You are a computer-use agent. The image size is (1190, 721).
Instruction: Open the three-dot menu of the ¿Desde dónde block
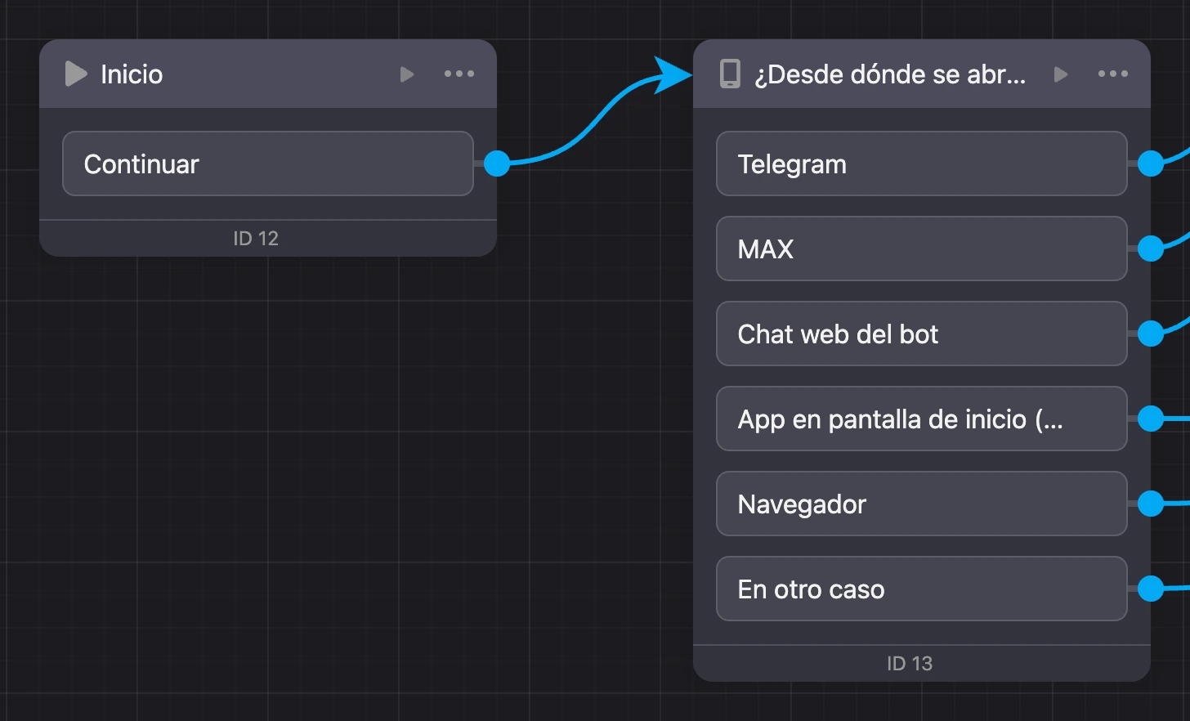pos(1113,74)
